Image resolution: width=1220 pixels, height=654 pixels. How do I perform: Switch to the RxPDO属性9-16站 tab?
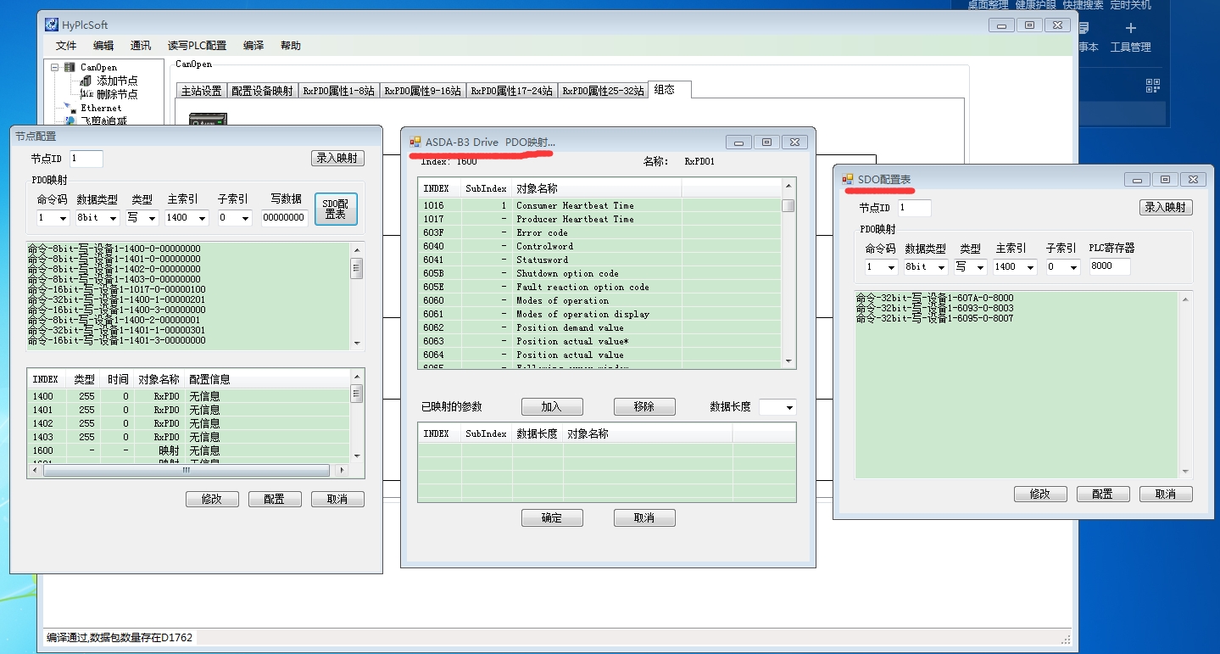click(423, 91)
